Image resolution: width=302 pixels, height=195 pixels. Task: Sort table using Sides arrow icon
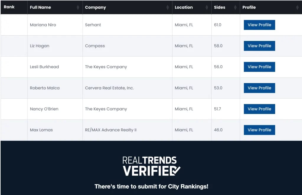point(235,7)
